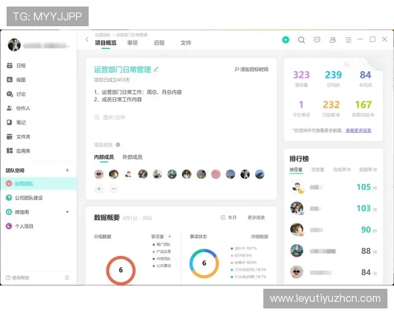Click the 239 已完成 statistic
Image resolution: width=394 pixels, height=315 pixels.
click(x=333, y=78)
